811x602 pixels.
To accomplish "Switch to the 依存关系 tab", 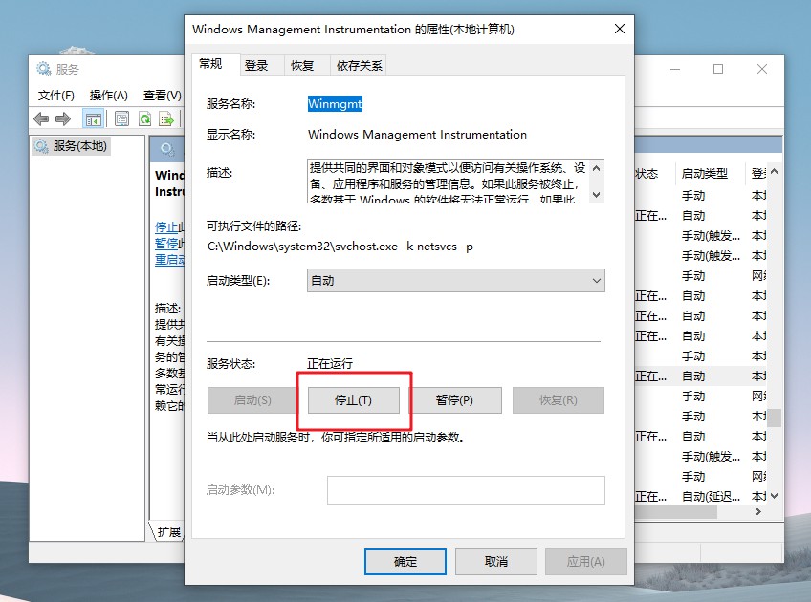I will (x=359, y=66).
